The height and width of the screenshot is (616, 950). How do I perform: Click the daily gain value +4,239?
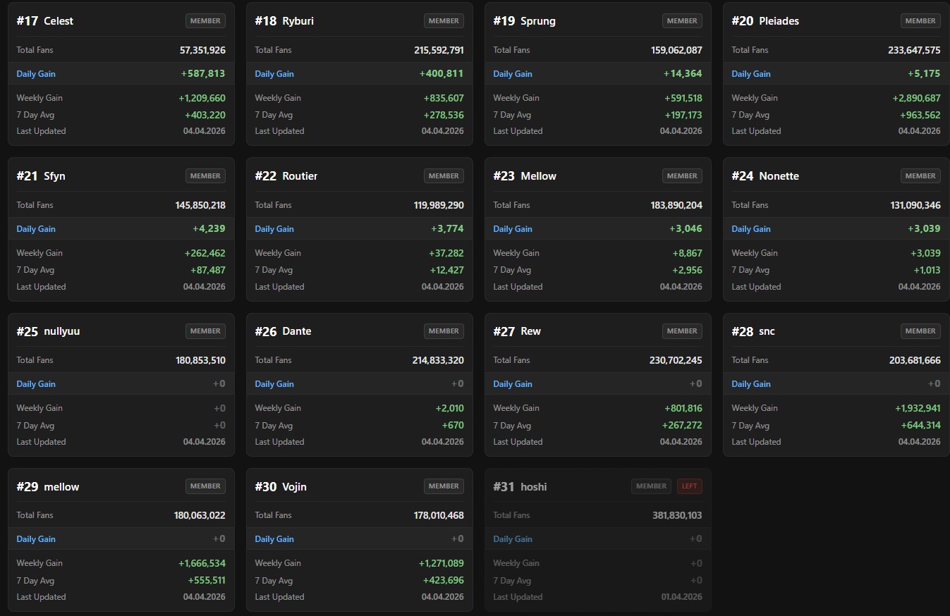(209, 229)
